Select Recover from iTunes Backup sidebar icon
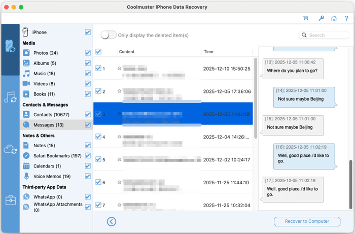The height and width of the screenshot is (234, 355). (x=10, y=97)
